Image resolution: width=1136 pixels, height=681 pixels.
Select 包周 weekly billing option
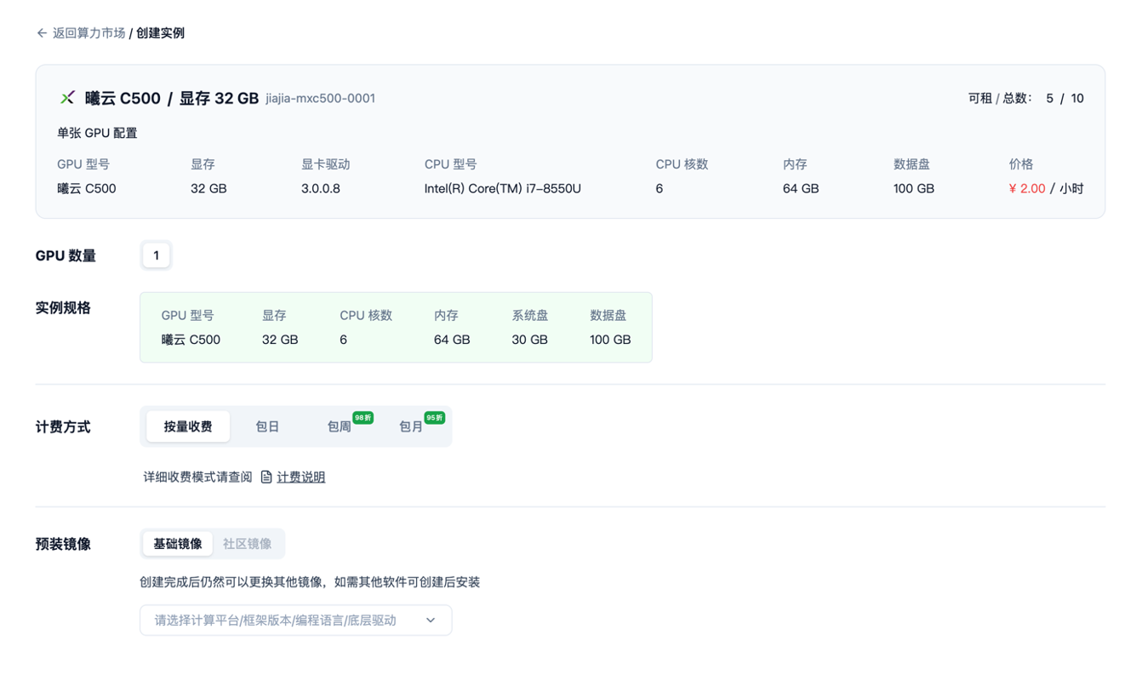tap(340, 426)
